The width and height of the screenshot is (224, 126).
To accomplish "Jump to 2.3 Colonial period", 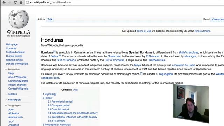I will point(58,109).
